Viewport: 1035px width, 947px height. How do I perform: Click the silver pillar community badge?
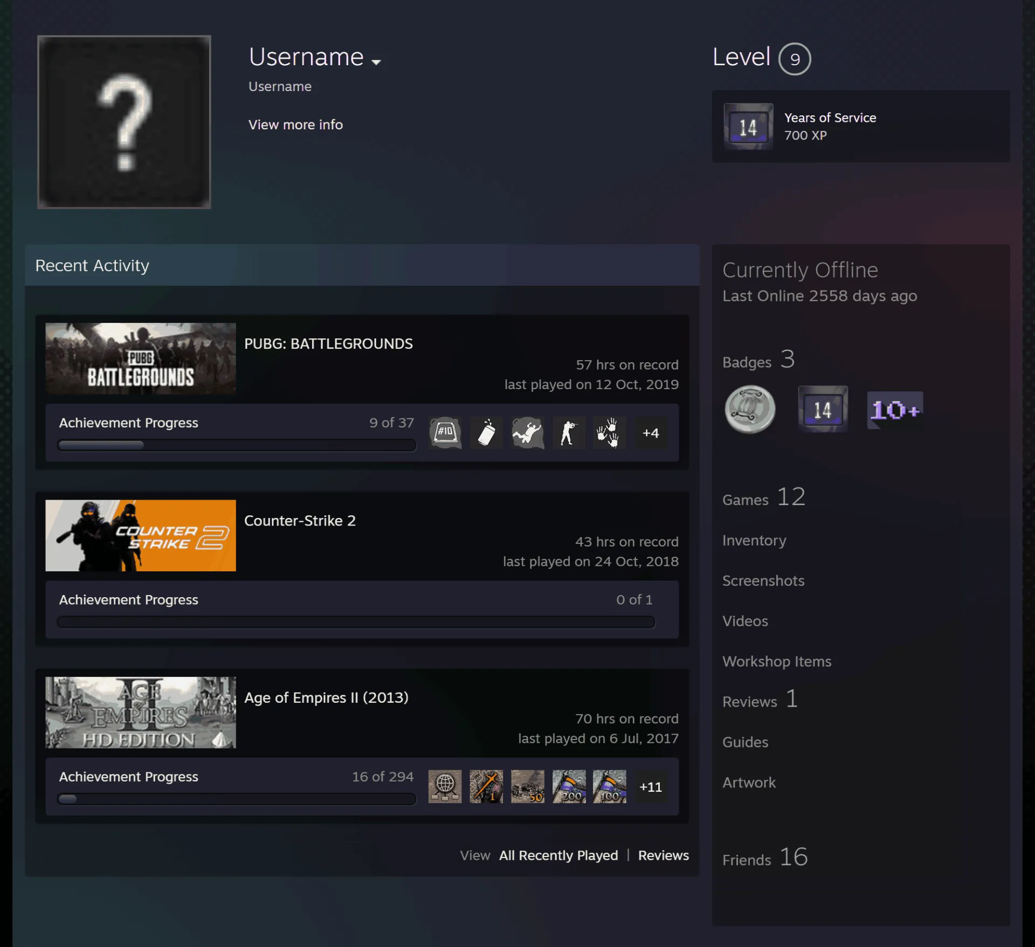(x=750, y=409)
